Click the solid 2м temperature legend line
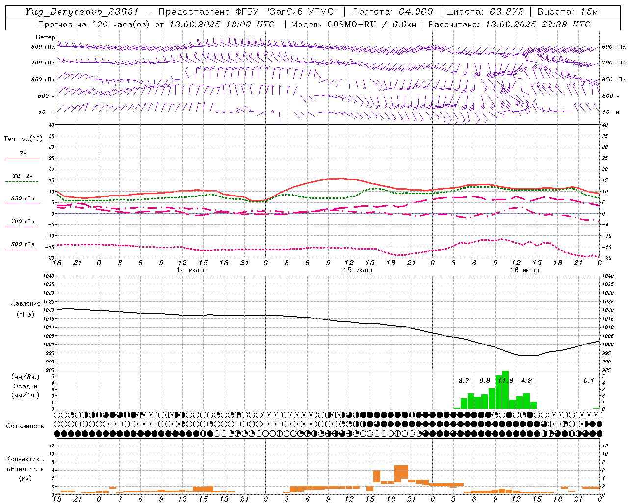Viewport: 628px width, 503px height. tap(23, 159)
